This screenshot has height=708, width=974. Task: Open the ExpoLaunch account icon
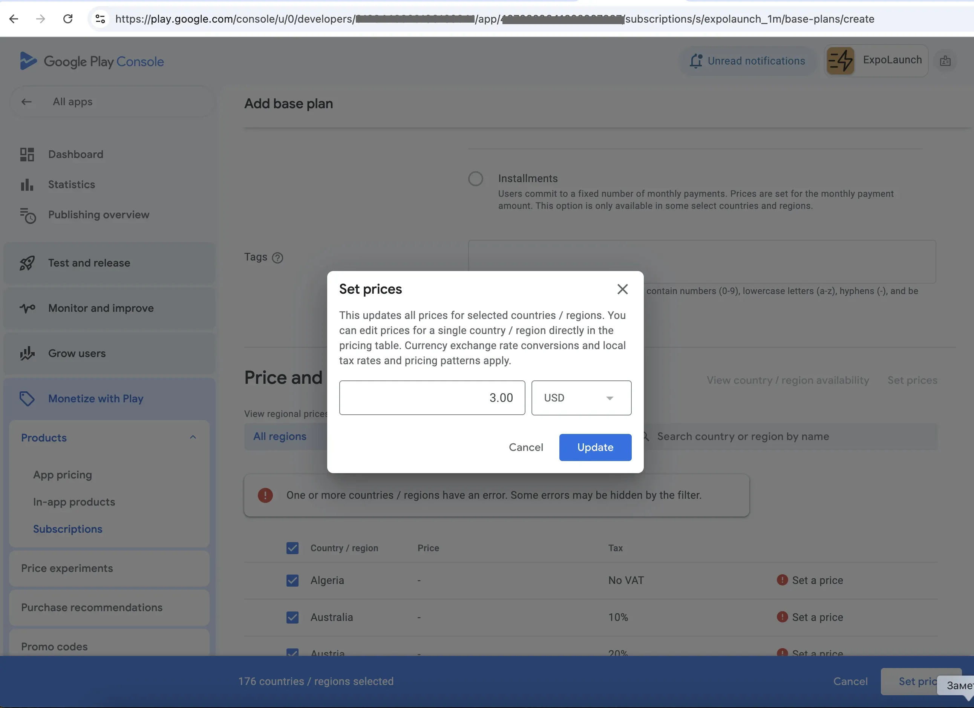841,61
